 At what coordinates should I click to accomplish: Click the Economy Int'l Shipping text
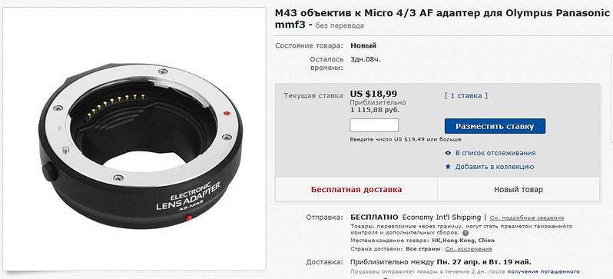442,218
